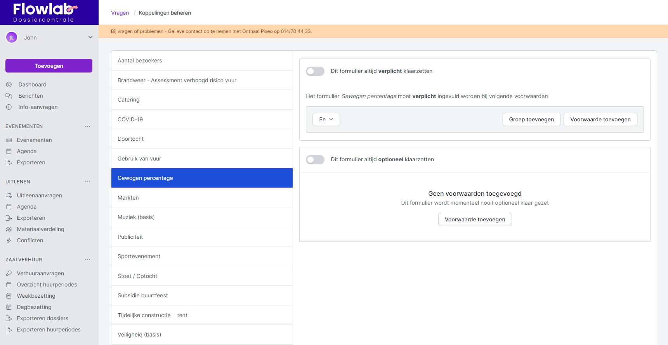Image resolution: width=668 pixels, height=345 pixels.
Task: Click Voorwaarde toevoegen under optioneel section
Action: [x=475, y=219]
